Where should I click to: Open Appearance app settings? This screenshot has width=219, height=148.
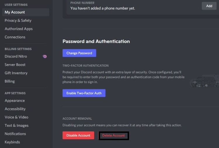[x=15, y=101]
